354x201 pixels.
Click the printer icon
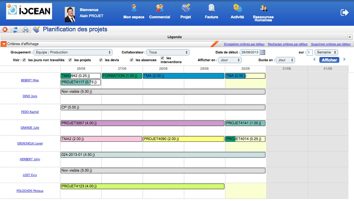coord(26,29)
